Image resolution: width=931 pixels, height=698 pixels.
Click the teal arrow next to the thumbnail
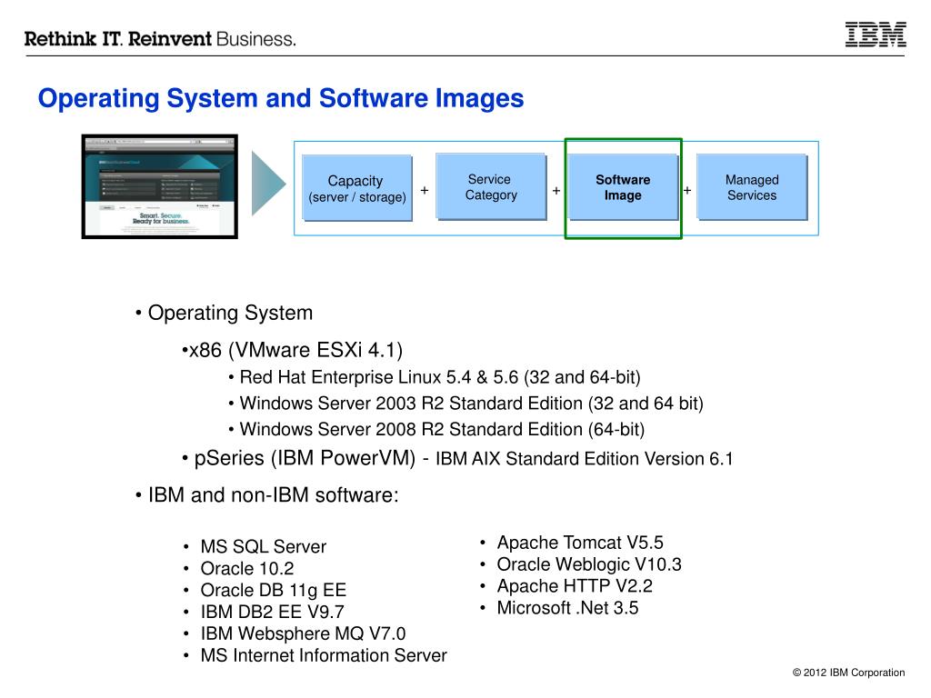click(268, 183)
